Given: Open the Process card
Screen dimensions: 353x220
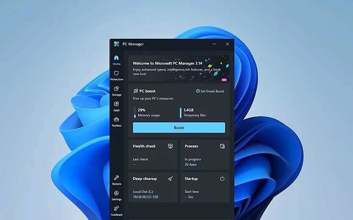Looking at the screenshot, I should pyautogui.click(x=205, y=153).
